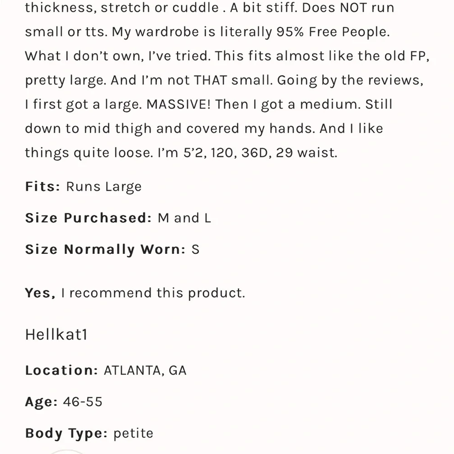
Task: Click the 'Size Normally Worn:' label
Action: click(x=105, y=249)
